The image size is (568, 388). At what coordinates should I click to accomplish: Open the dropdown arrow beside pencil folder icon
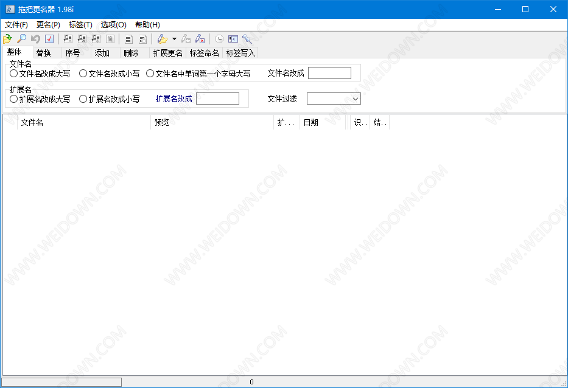(174, 39)
